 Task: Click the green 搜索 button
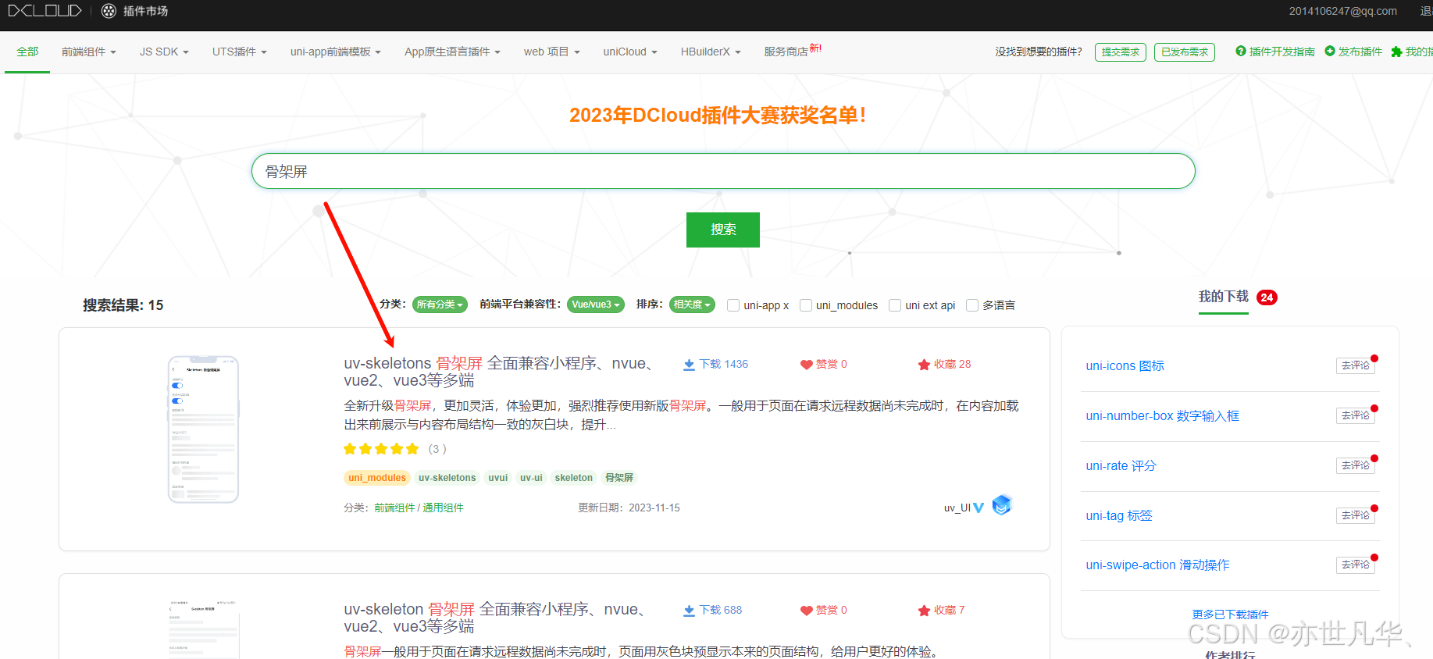723,230
